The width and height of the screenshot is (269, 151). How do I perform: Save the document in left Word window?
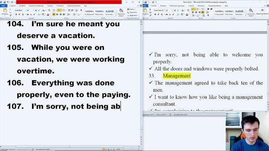[x=5, y=2]
